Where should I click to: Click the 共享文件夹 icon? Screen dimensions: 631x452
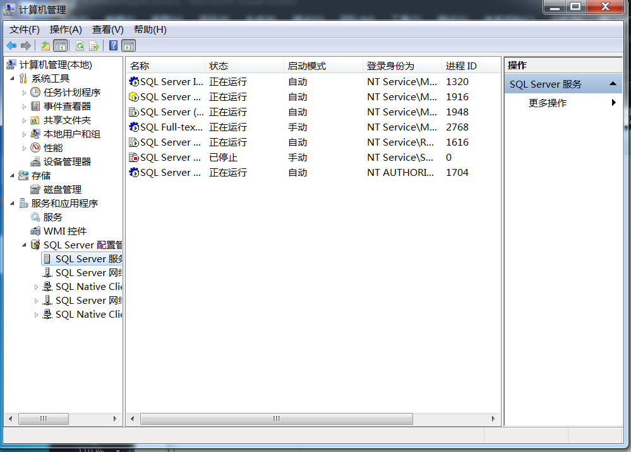35,120
